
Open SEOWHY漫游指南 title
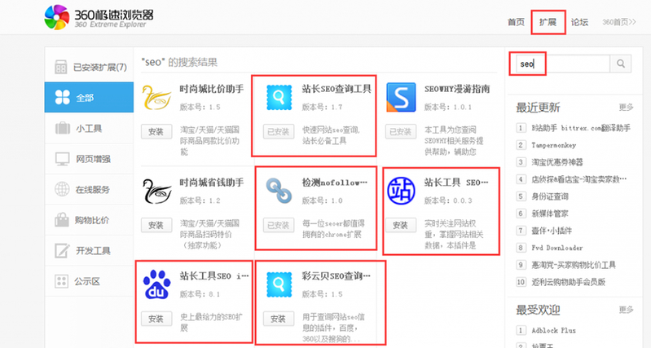tap(457, 89)
